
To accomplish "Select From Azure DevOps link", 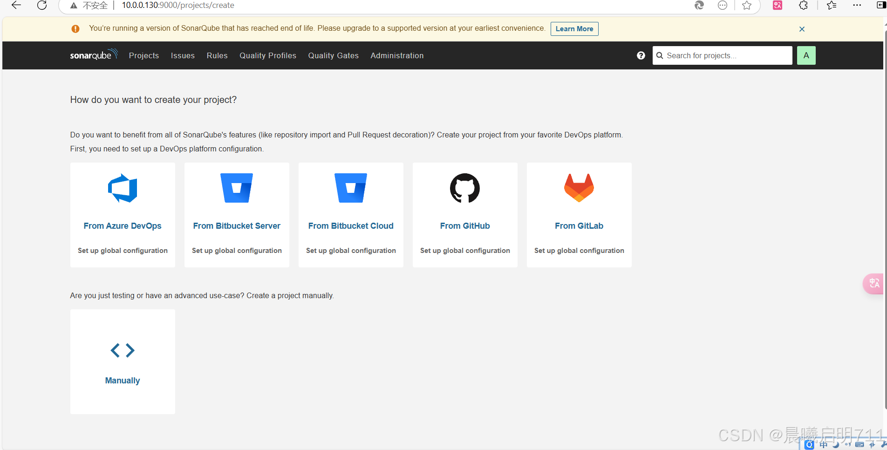I will click(123, 226).
